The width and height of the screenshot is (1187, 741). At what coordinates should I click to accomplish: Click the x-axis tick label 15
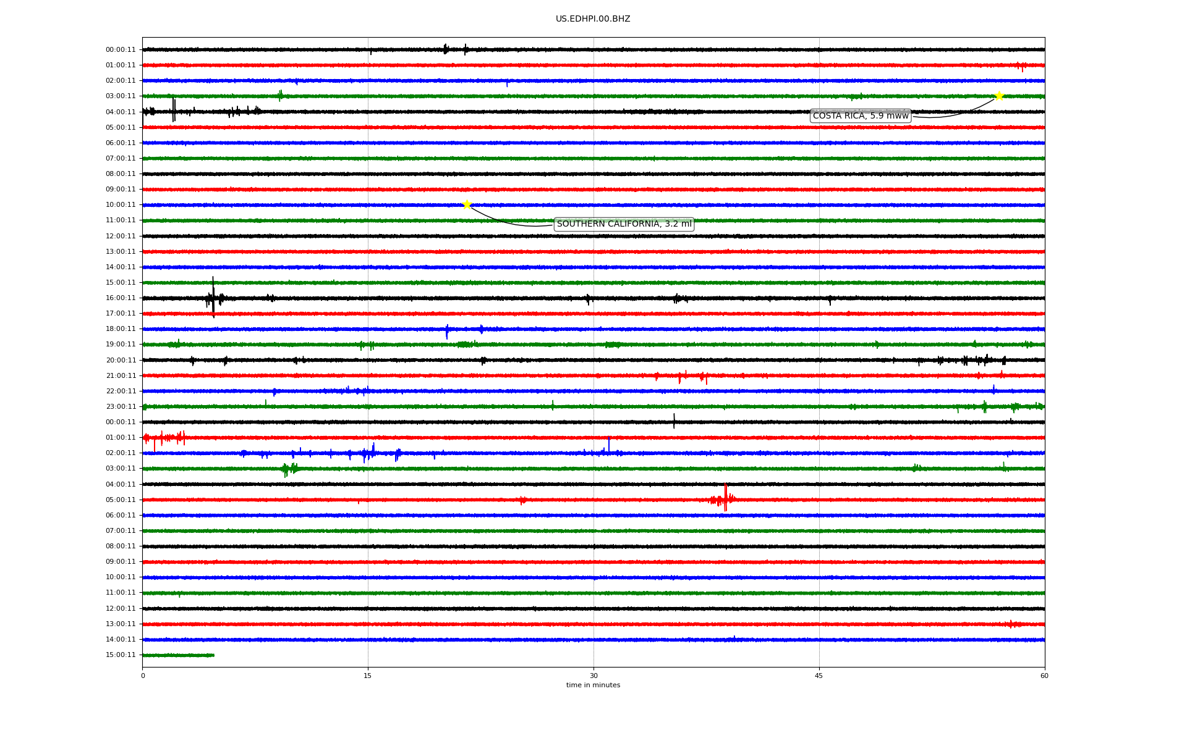click(368, 676)
